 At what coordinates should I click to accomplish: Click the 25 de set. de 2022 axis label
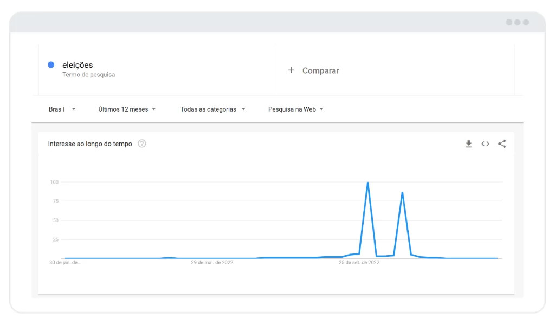[359, 262]
